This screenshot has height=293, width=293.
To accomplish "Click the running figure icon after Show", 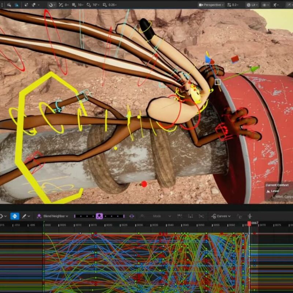I will [276, 5].
